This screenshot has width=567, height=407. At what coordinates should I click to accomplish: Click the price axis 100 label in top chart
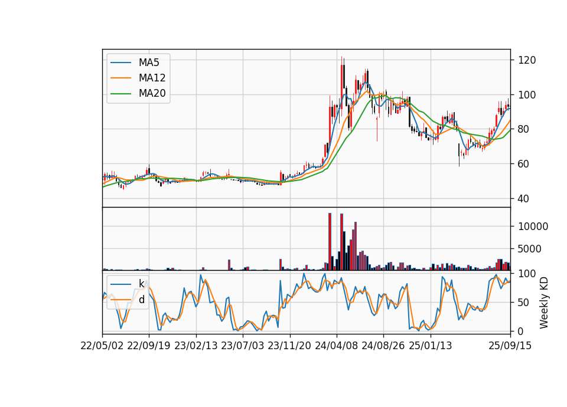pos(527,95)
